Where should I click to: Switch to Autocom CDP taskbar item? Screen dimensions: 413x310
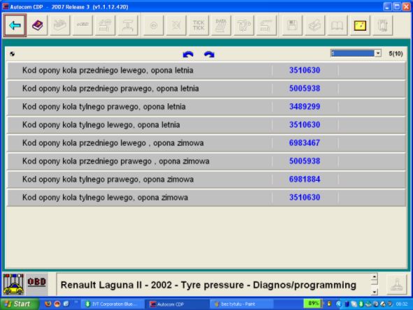click(x=177, y=304)
